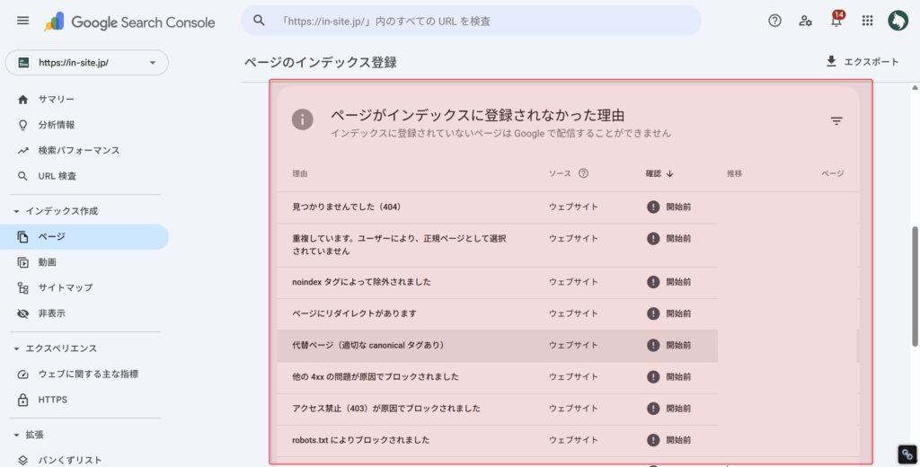This screenshot has height=467, width=920.
Task: Click the ウェブに関する主な指標 gauge icon
Action: pyautogui.click(x=22, y=374)
